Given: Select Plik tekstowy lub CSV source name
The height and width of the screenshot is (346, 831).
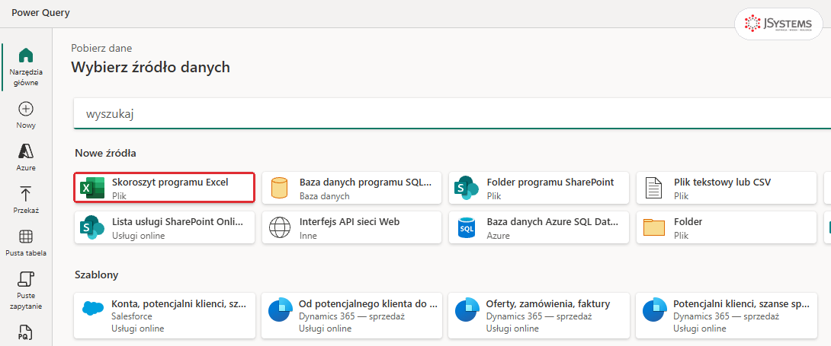Looking at the screenshot, I should pyautogui.click(x=722, y=183).
